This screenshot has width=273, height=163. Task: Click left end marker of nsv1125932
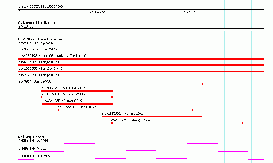103,117
